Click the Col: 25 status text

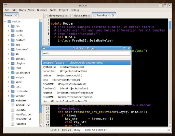pos(66,130)
